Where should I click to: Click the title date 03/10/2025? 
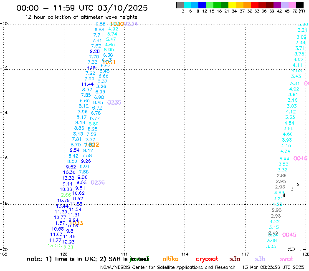[x=122, y=8]
